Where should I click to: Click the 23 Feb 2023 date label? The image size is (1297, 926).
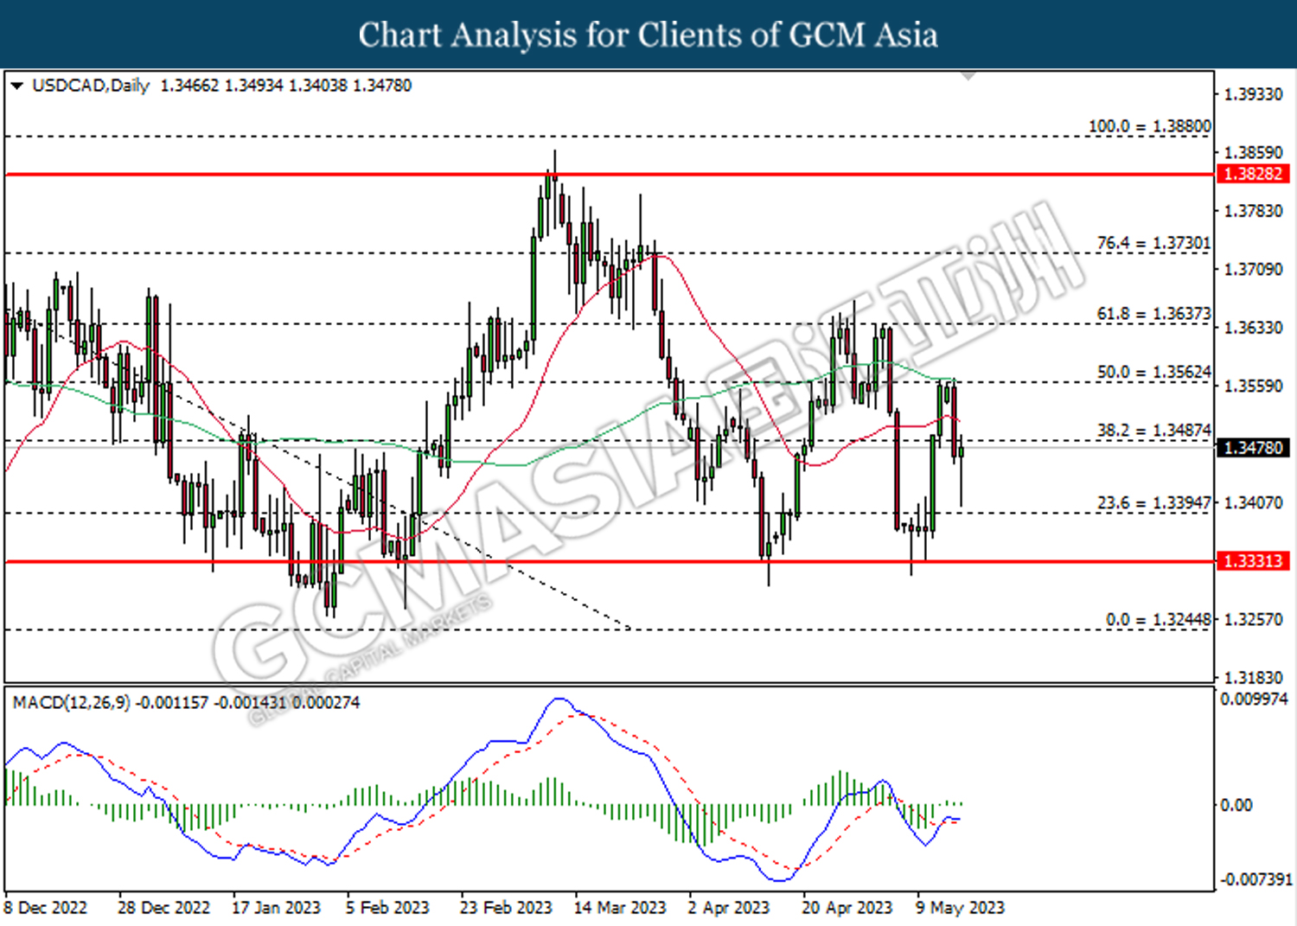[x=506, y=908]
